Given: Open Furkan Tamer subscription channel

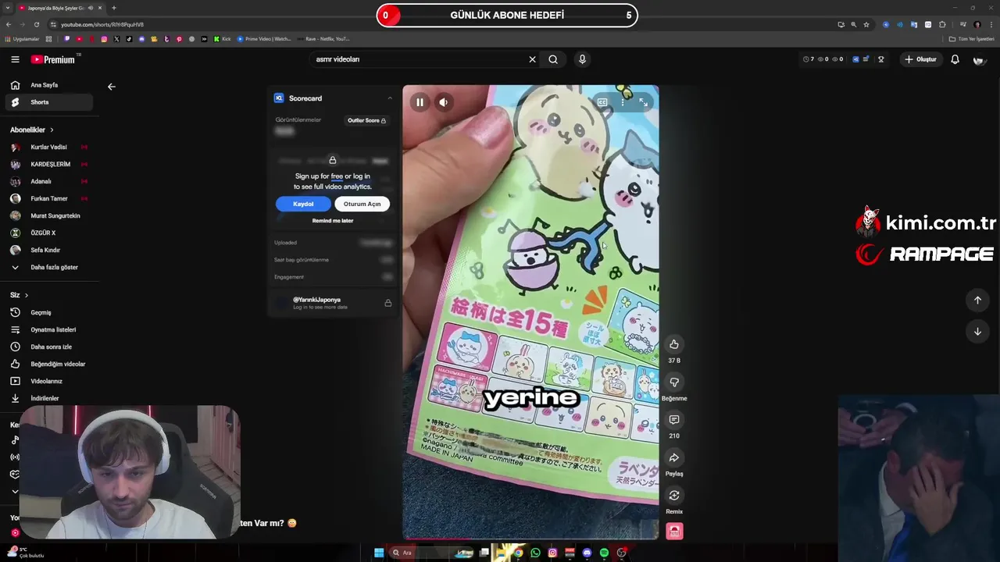Looking at the screenshot, I should click(x=48, y=198).
